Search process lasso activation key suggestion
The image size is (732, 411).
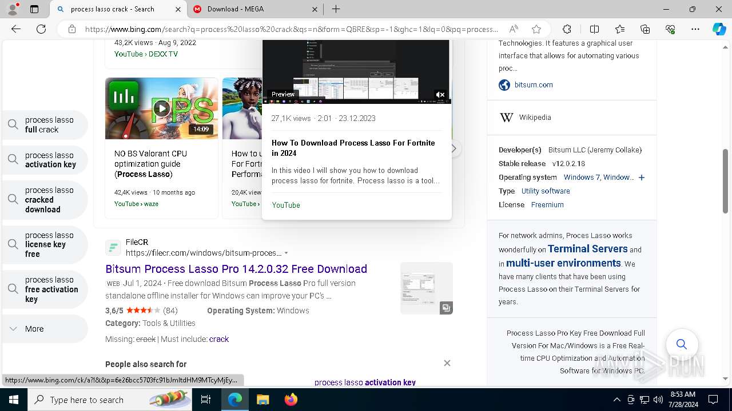[x=45, y=160]
